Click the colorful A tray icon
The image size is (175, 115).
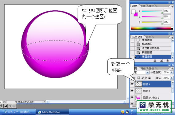tap(122, 112)
